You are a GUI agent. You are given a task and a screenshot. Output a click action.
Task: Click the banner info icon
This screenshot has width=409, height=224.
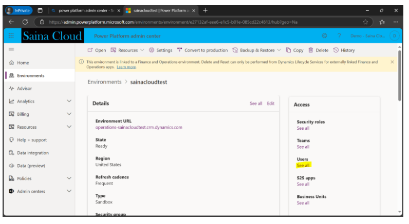pyautogui.click(x=81, y=62)
